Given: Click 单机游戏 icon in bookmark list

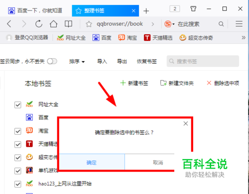Looking at the screenshot, I should (x=29, y=170).
